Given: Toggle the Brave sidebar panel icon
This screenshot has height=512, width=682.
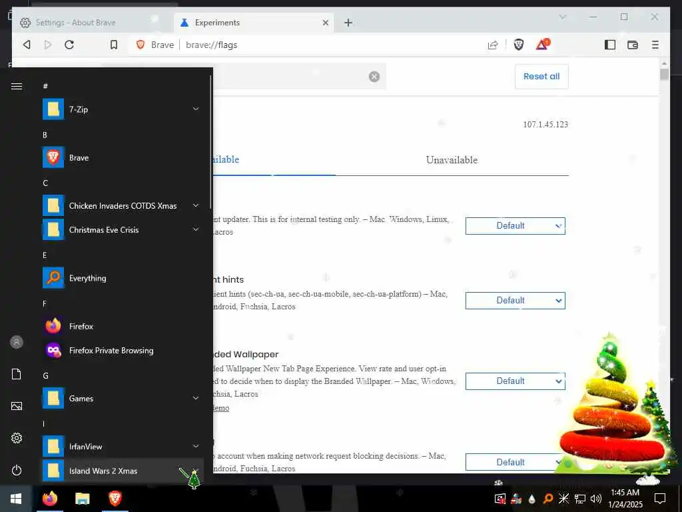Looking at the screenshot, I should click(610, 45).
